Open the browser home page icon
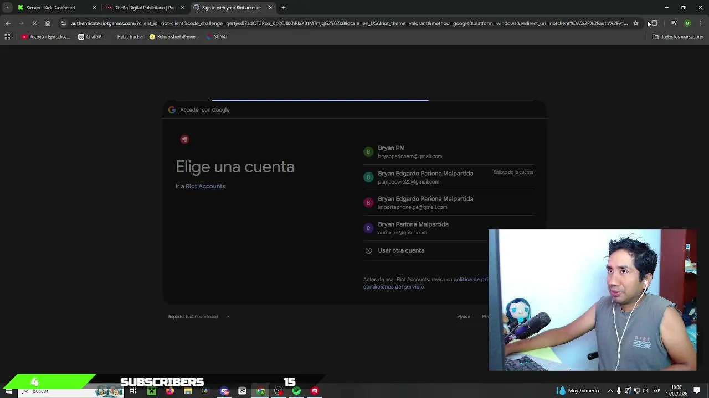This screenshot has height=398, width=709. coord(48,23)
